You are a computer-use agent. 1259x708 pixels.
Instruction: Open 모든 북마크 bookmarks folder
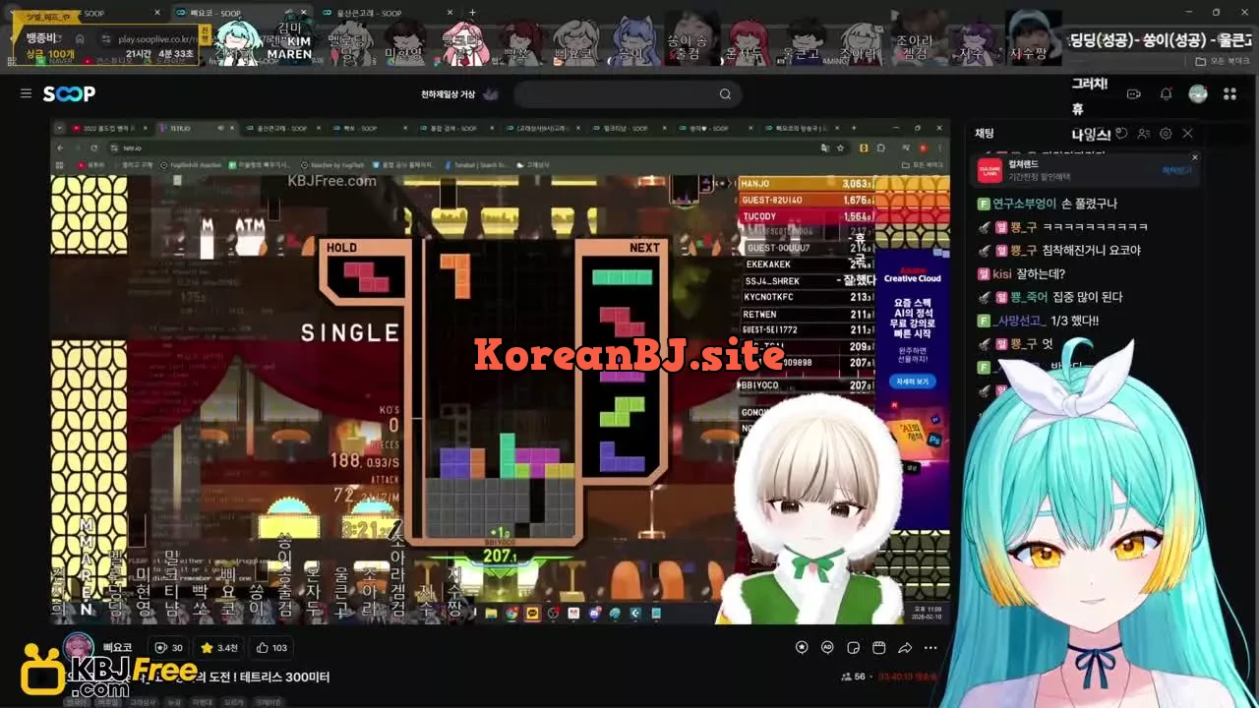pyautogui.click(x=1221, y=61)
